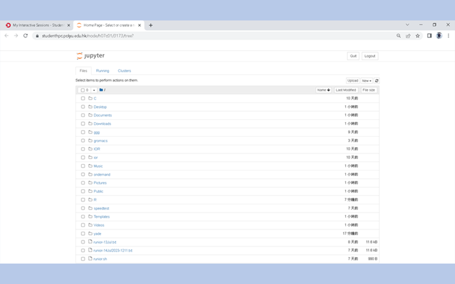Select the gromacs folder checkbox
Viewport: 455px width, 284px height.
pyautogui.click(x=83, y=140)
